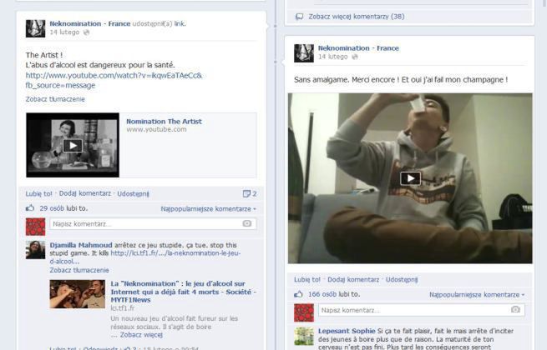Open the YouTube watch URL link in the post
The height and width of the screenshot is (350, 547).
(114, 81)
